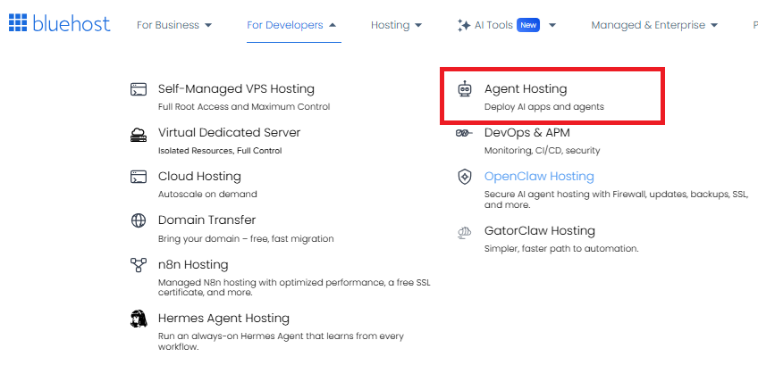Click the Self-Managed VPS Hosting terminal icon
The image size is (758, 365).
(139, 89)
